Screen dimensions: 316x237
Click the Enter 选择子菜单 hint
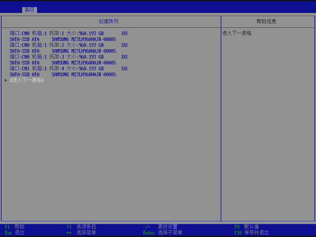(163, 233)
